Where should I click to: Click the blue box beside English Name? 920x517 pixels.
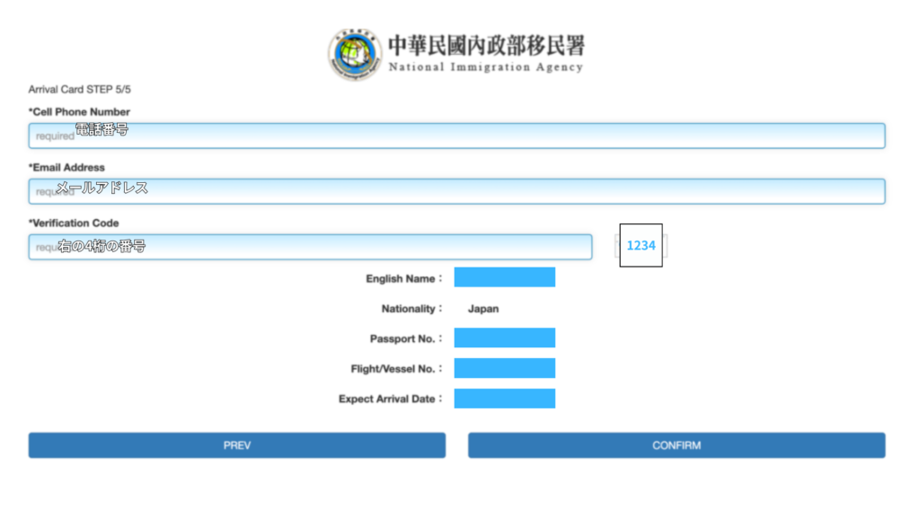coord(504,277)
